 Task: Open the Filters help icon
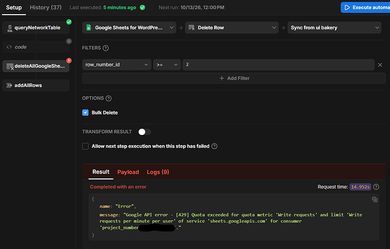click(106, 48)
